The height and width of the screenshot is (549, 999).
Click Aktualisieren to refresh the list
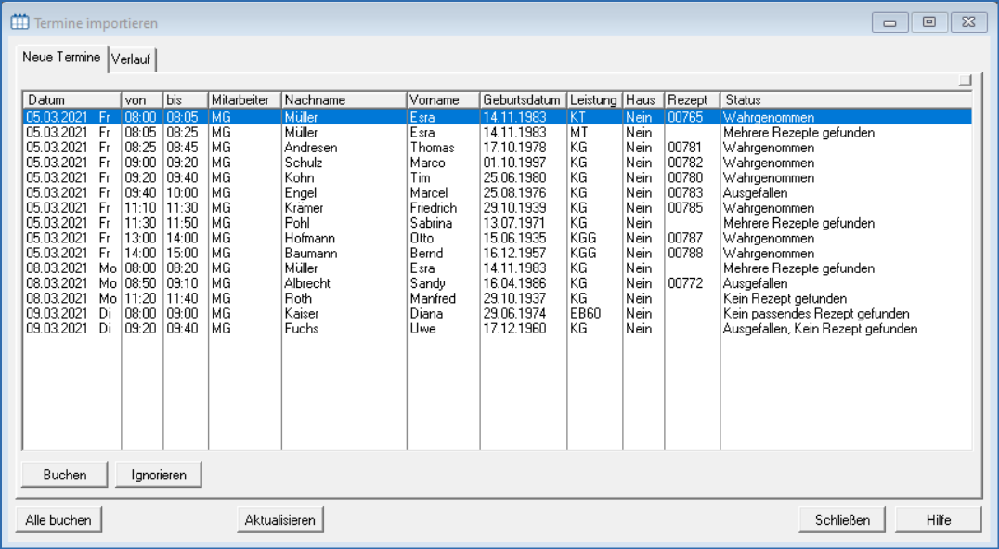click(279, 519)
